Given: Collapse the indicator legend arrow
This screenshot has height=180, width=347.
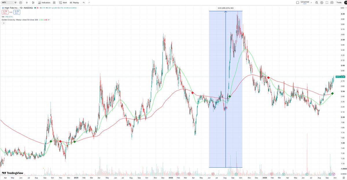Looking at the screenshot, I should point(3,23).
